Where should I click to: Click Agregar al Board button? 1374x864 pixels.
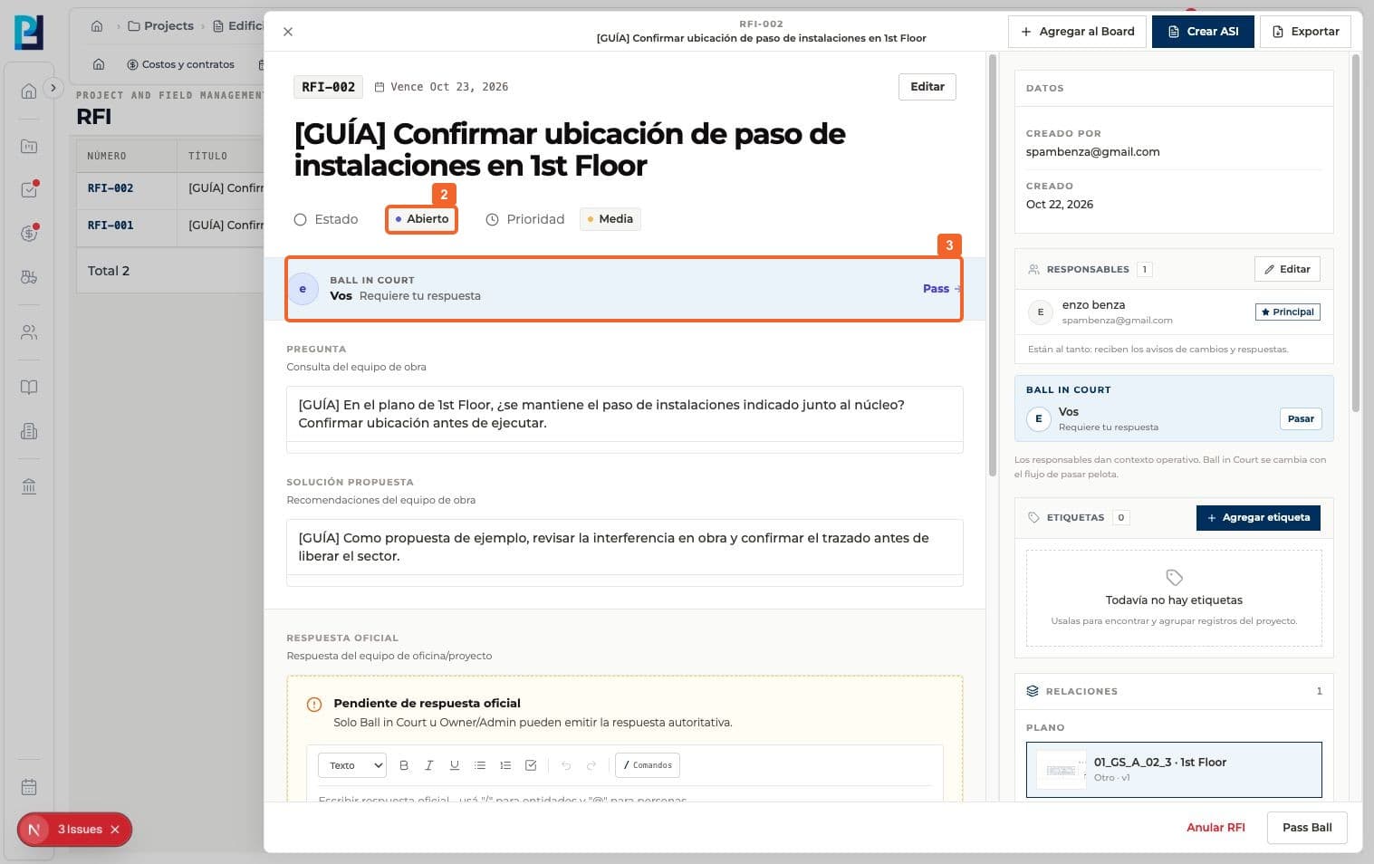tap(1077, 32)
